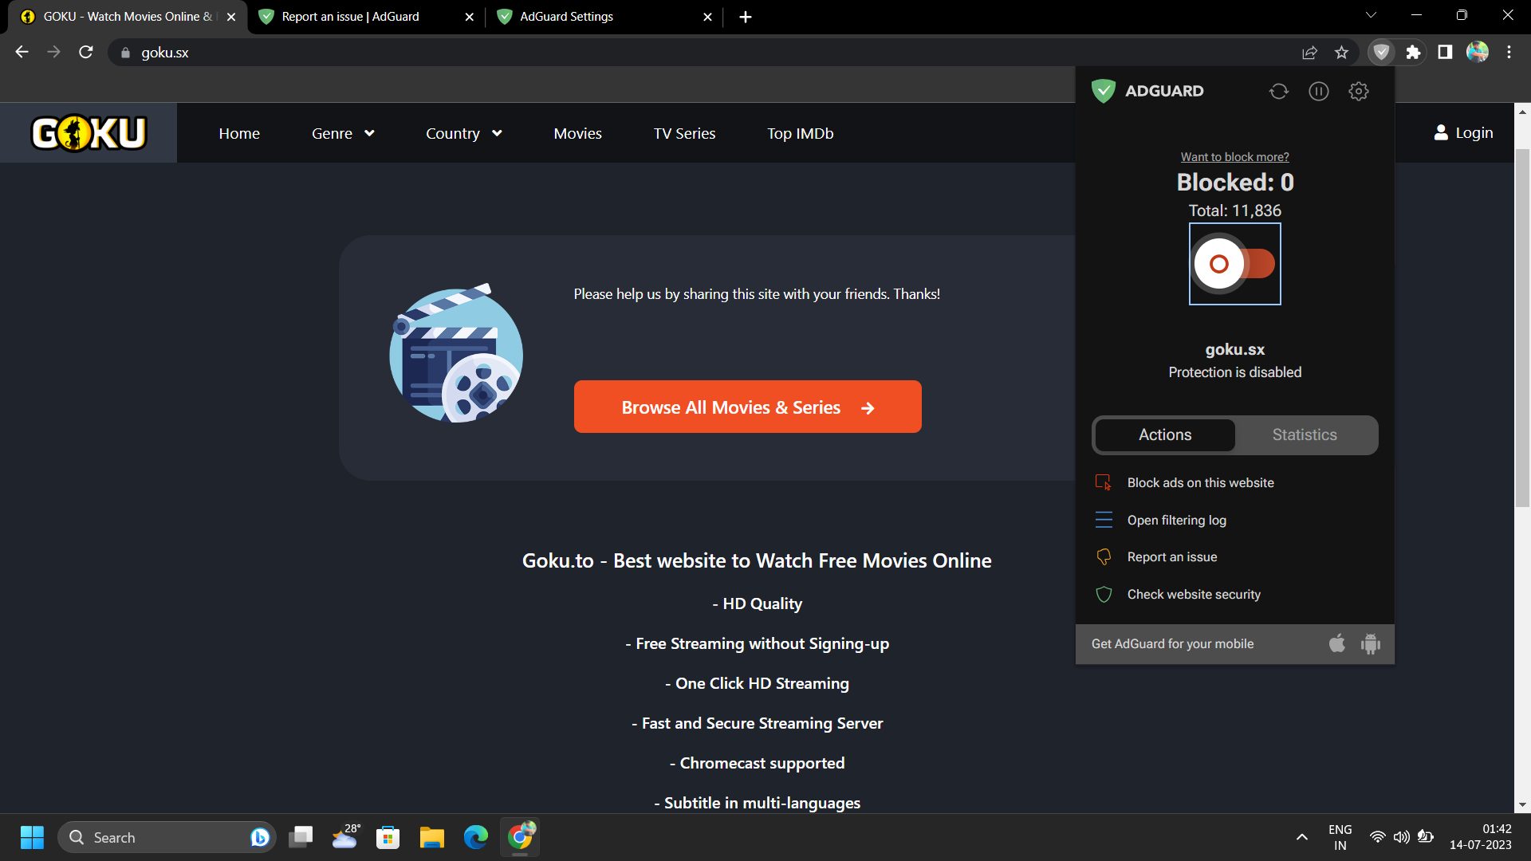Image resolution: width=1531 pixels, height=861 pixels.
Task: Click Browse All Movies & Series button
Action: point(747,407)
